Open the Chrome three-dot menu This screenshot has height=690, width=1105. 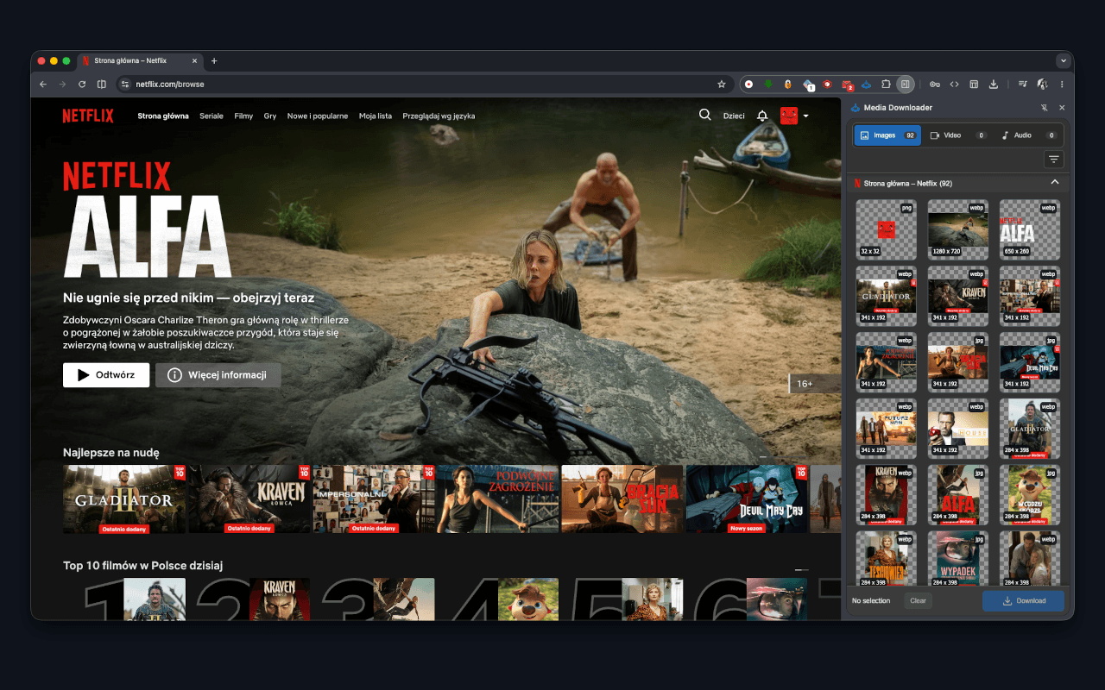(x=1062, y=84)
